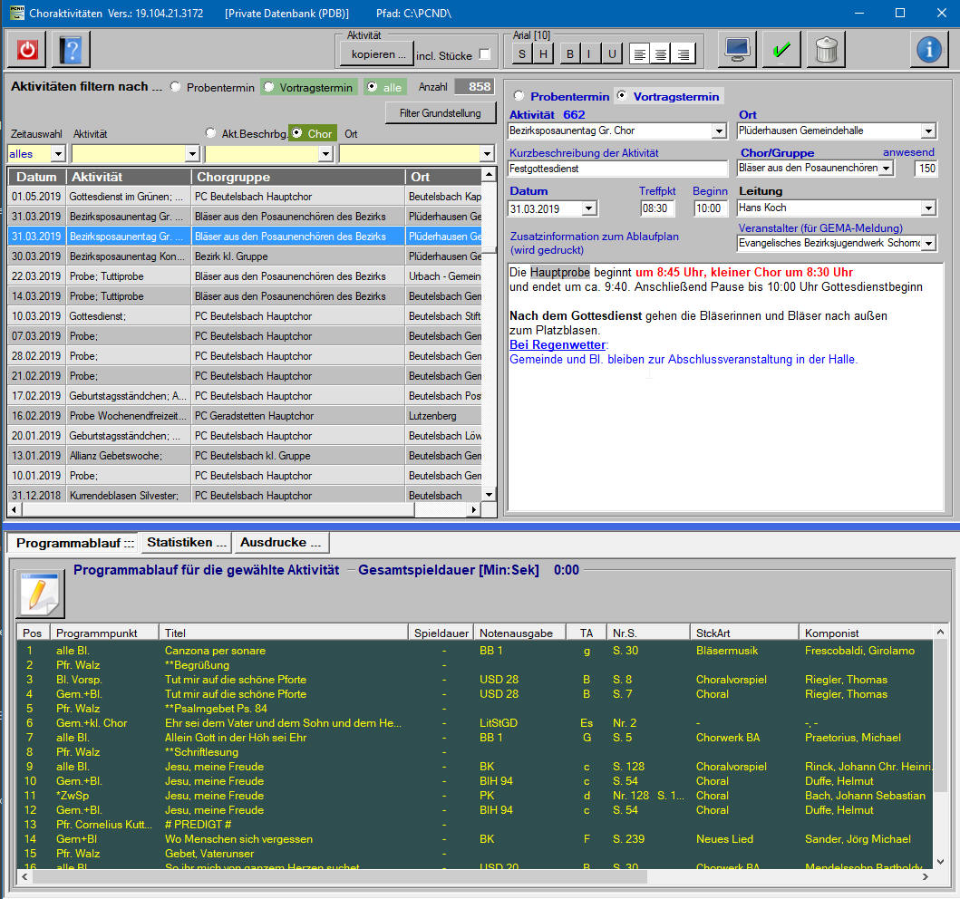This screenshot has width=960, height=899.
Task: Click the H formatting button
Action: pos(543,53)
